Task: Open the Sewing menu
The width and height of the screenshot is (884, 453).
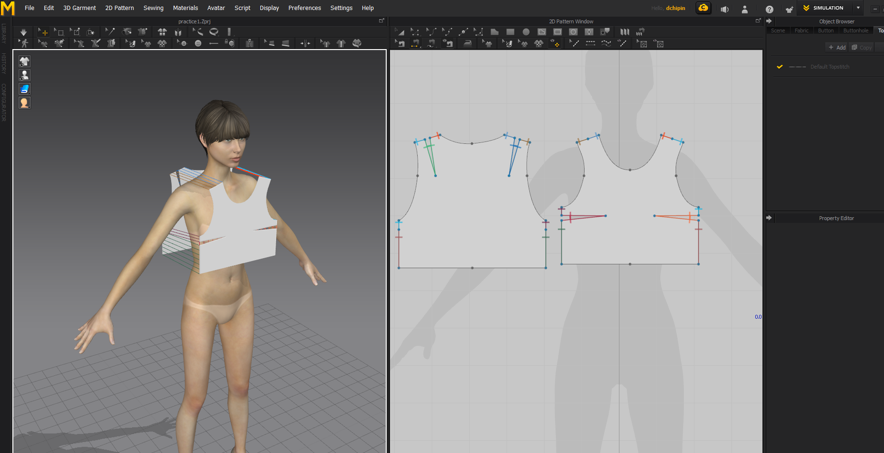Action: [153, 8]
